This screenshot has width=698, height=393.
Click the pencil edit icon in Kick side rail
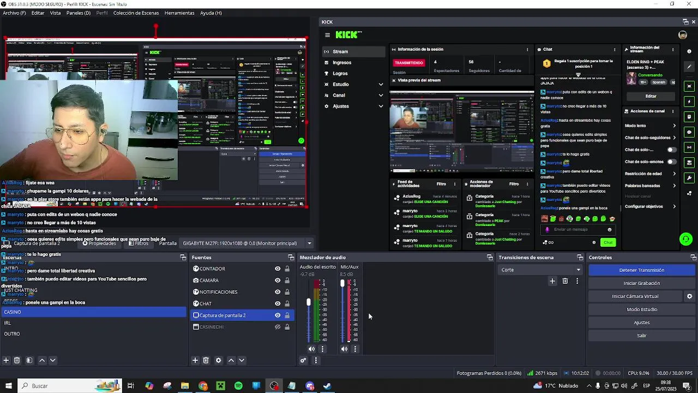click(x=689, y=67)
